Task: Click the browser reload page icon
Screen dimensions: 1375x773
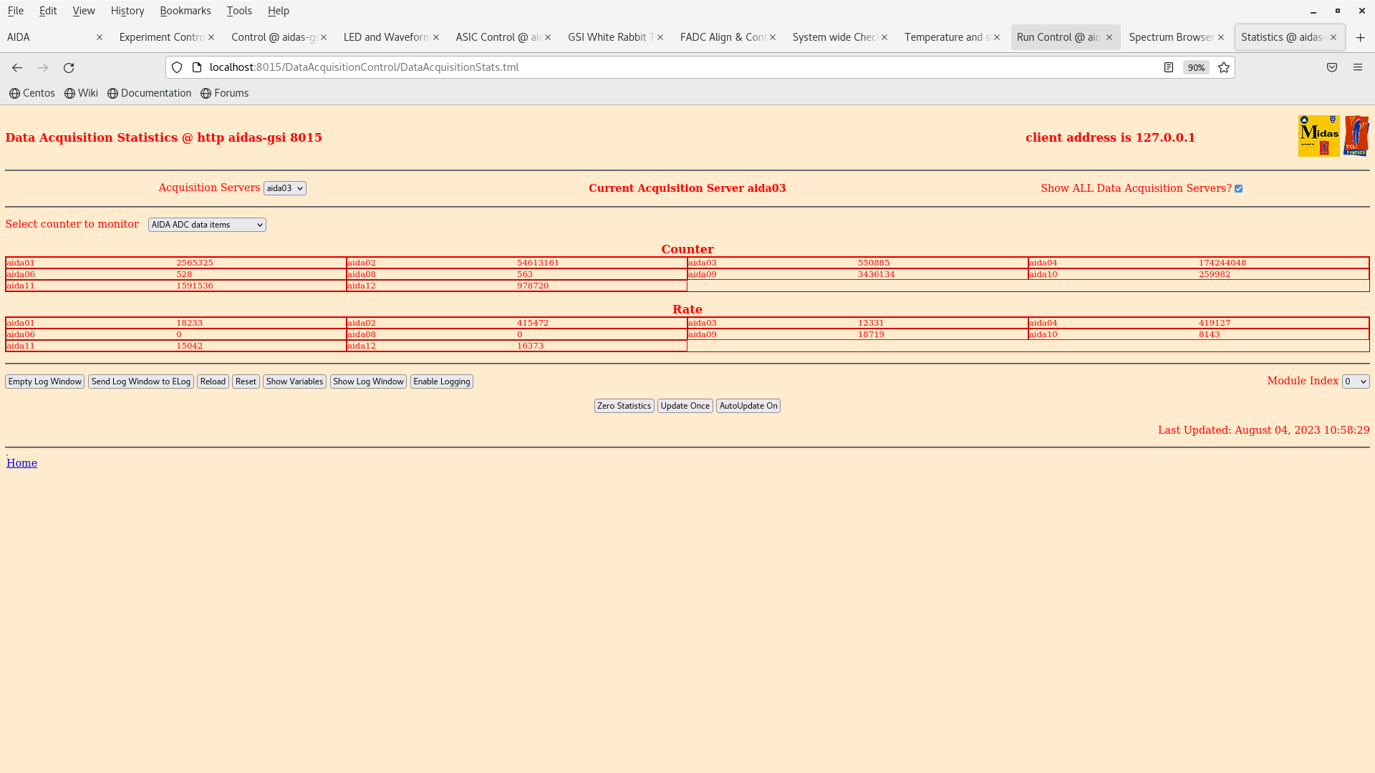Action: (69, 67)
